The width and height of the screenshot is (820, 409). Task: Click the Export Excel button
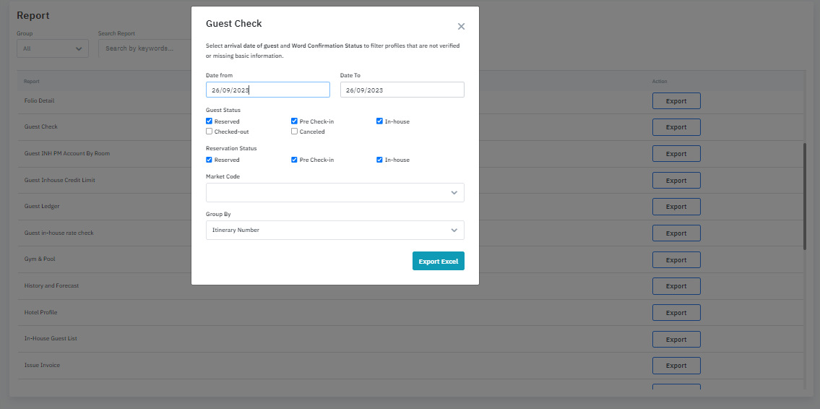click(438, 261)
